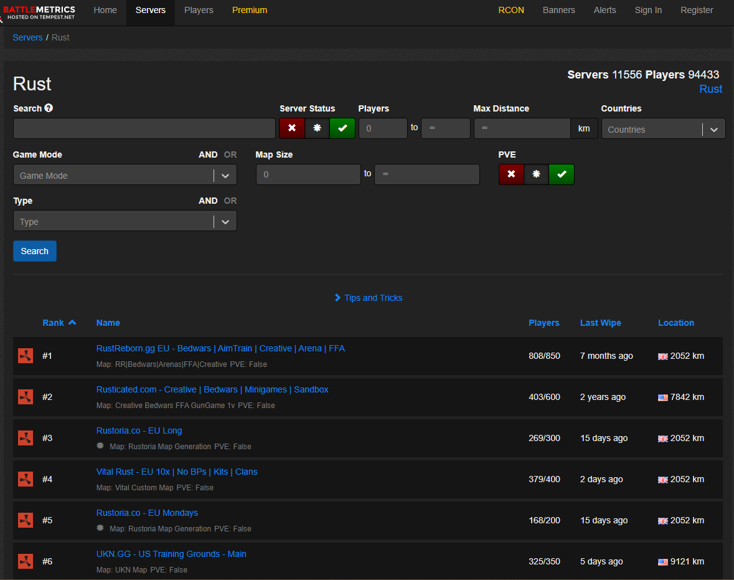Click the blue Rust link under the server count
The image size is (734, 580).
click(710, 89)
